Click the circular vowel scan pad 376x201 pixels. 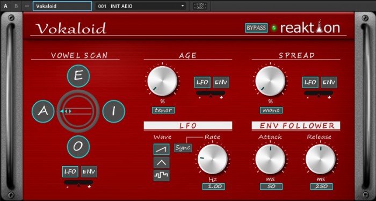point(78,111)
